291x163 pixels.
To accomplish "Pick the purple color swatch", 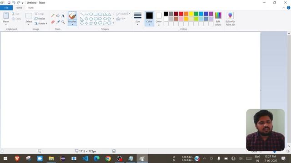I will (211, 14).
